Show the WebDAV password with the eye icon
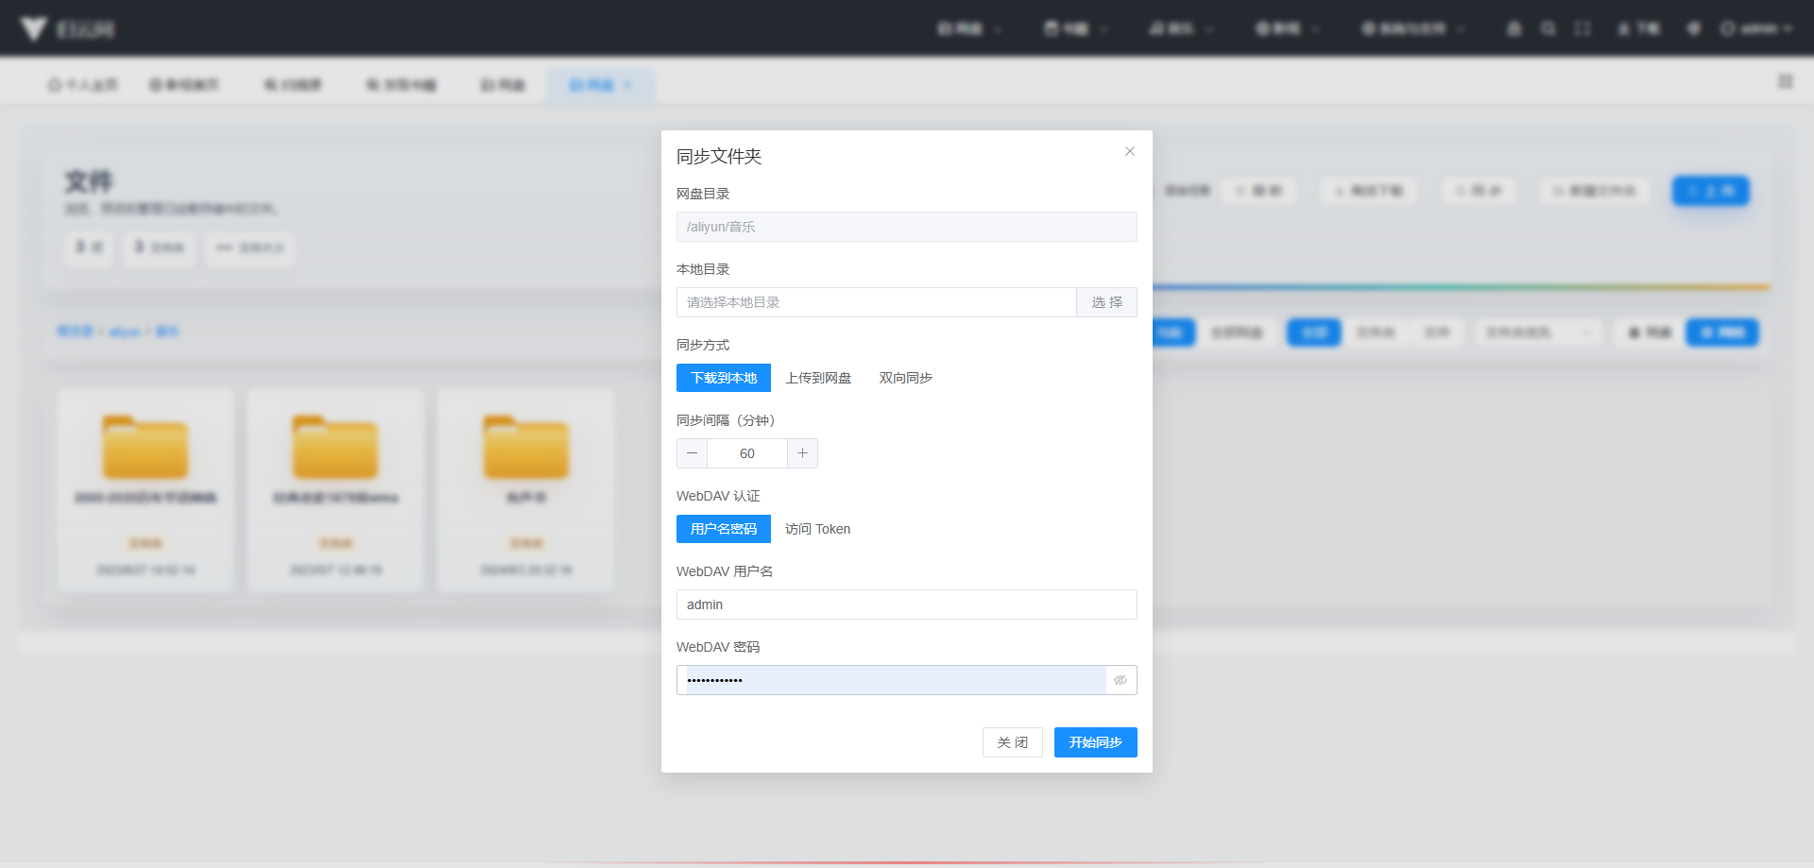Image resolution: width=1814 pixels, height=868 pixels. 1121,680
